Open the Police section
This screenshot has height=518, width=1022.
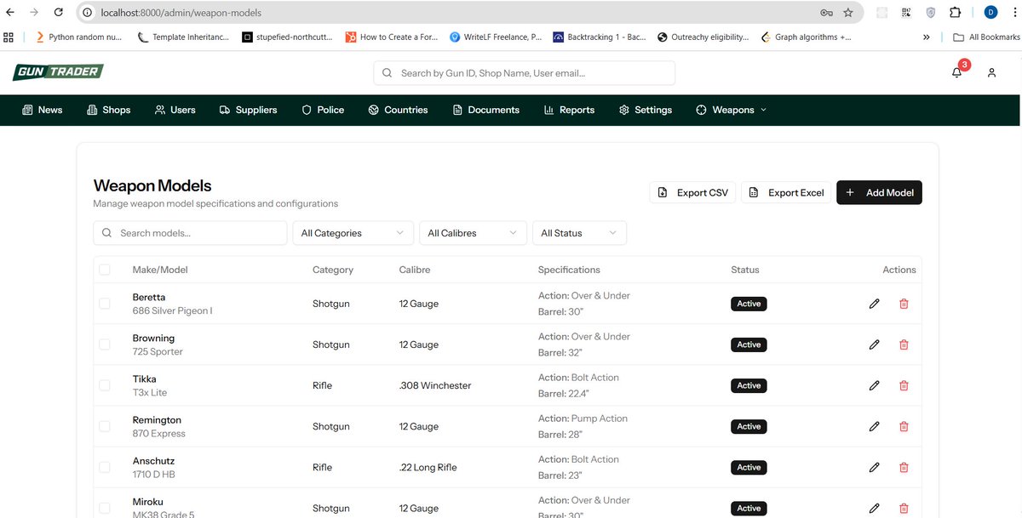[x=324, y=110]
